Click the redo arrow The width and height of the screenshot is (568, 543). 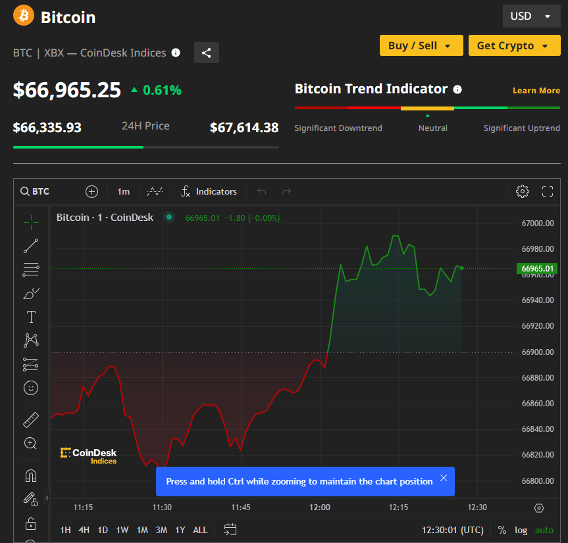pyautogui.click(x=286, y=191)
